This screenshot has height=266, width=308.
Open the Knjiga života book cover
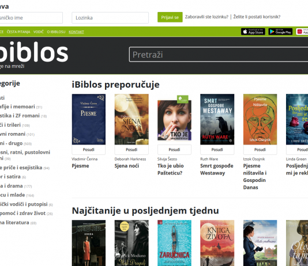[217, 243]
